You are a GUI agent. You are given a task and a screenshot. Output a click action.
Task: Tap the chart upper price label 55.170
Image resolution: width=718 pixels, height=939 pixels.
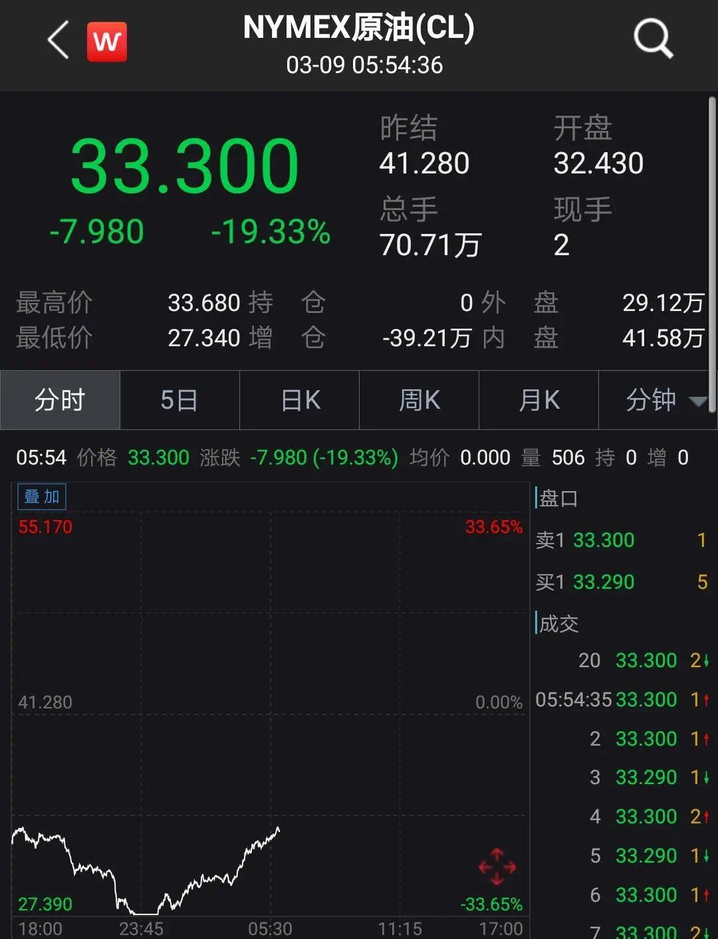click(45, 527)
